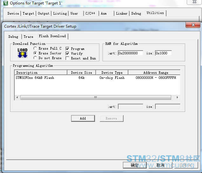
Task: Cancel with the 取消 button
Action: 160,165
